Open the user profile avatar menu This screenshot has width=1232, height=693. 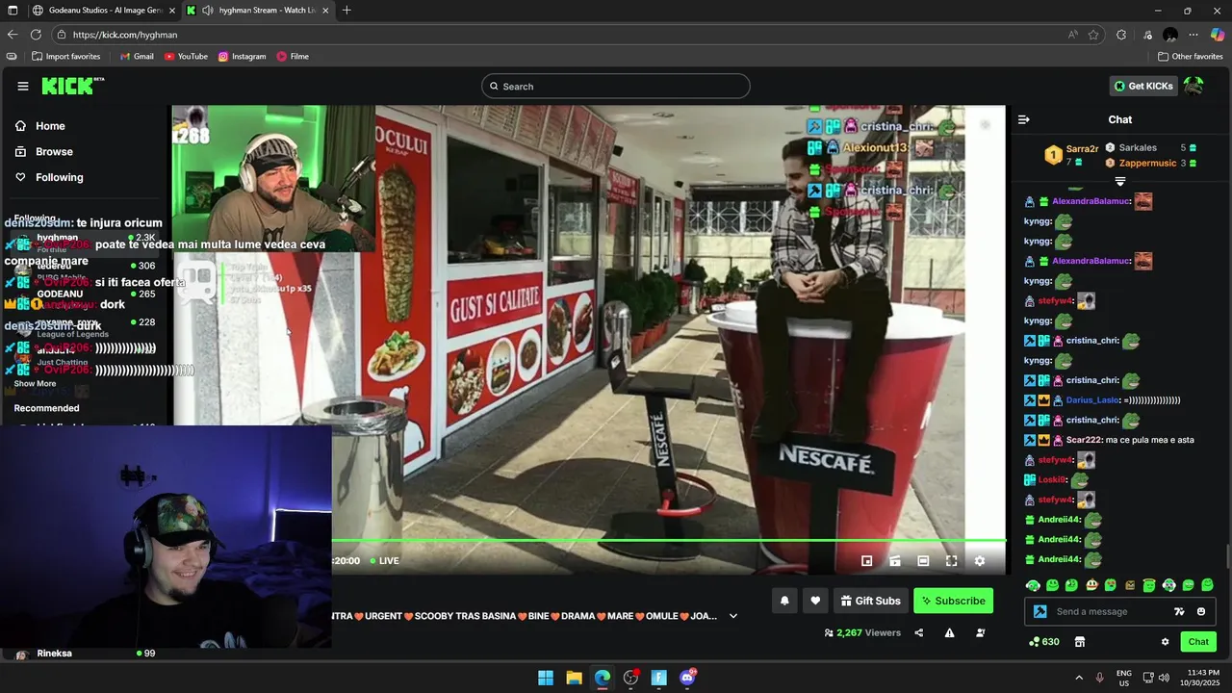[x=1193, y=86]
